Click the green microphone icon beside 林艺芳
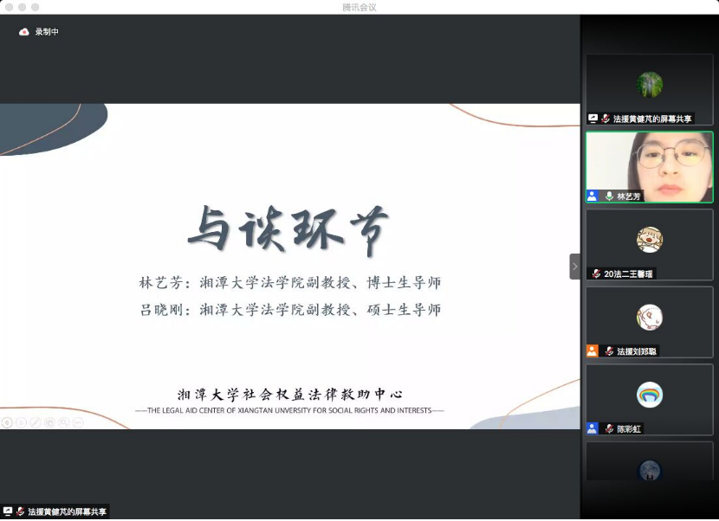 [609, 196]
